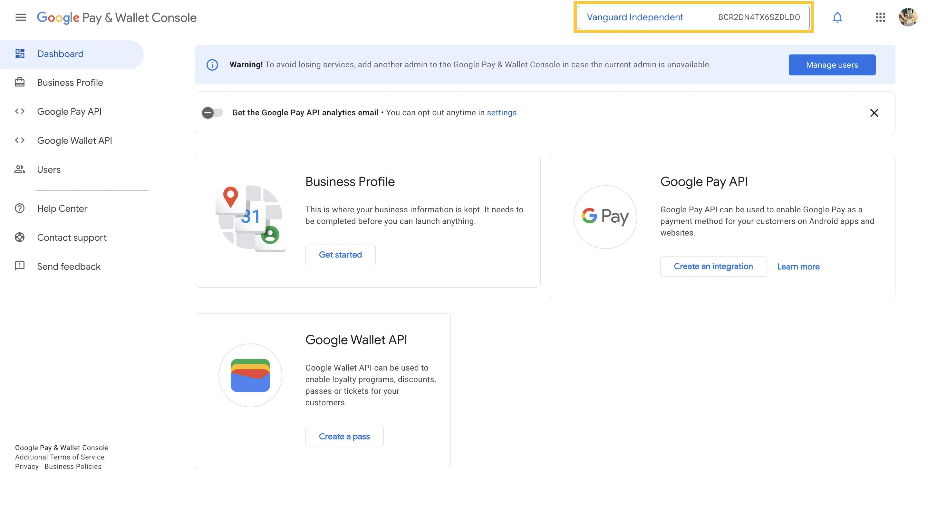
Task: Click the Warning! text in the banner
Action: click(x=246, y=65)
